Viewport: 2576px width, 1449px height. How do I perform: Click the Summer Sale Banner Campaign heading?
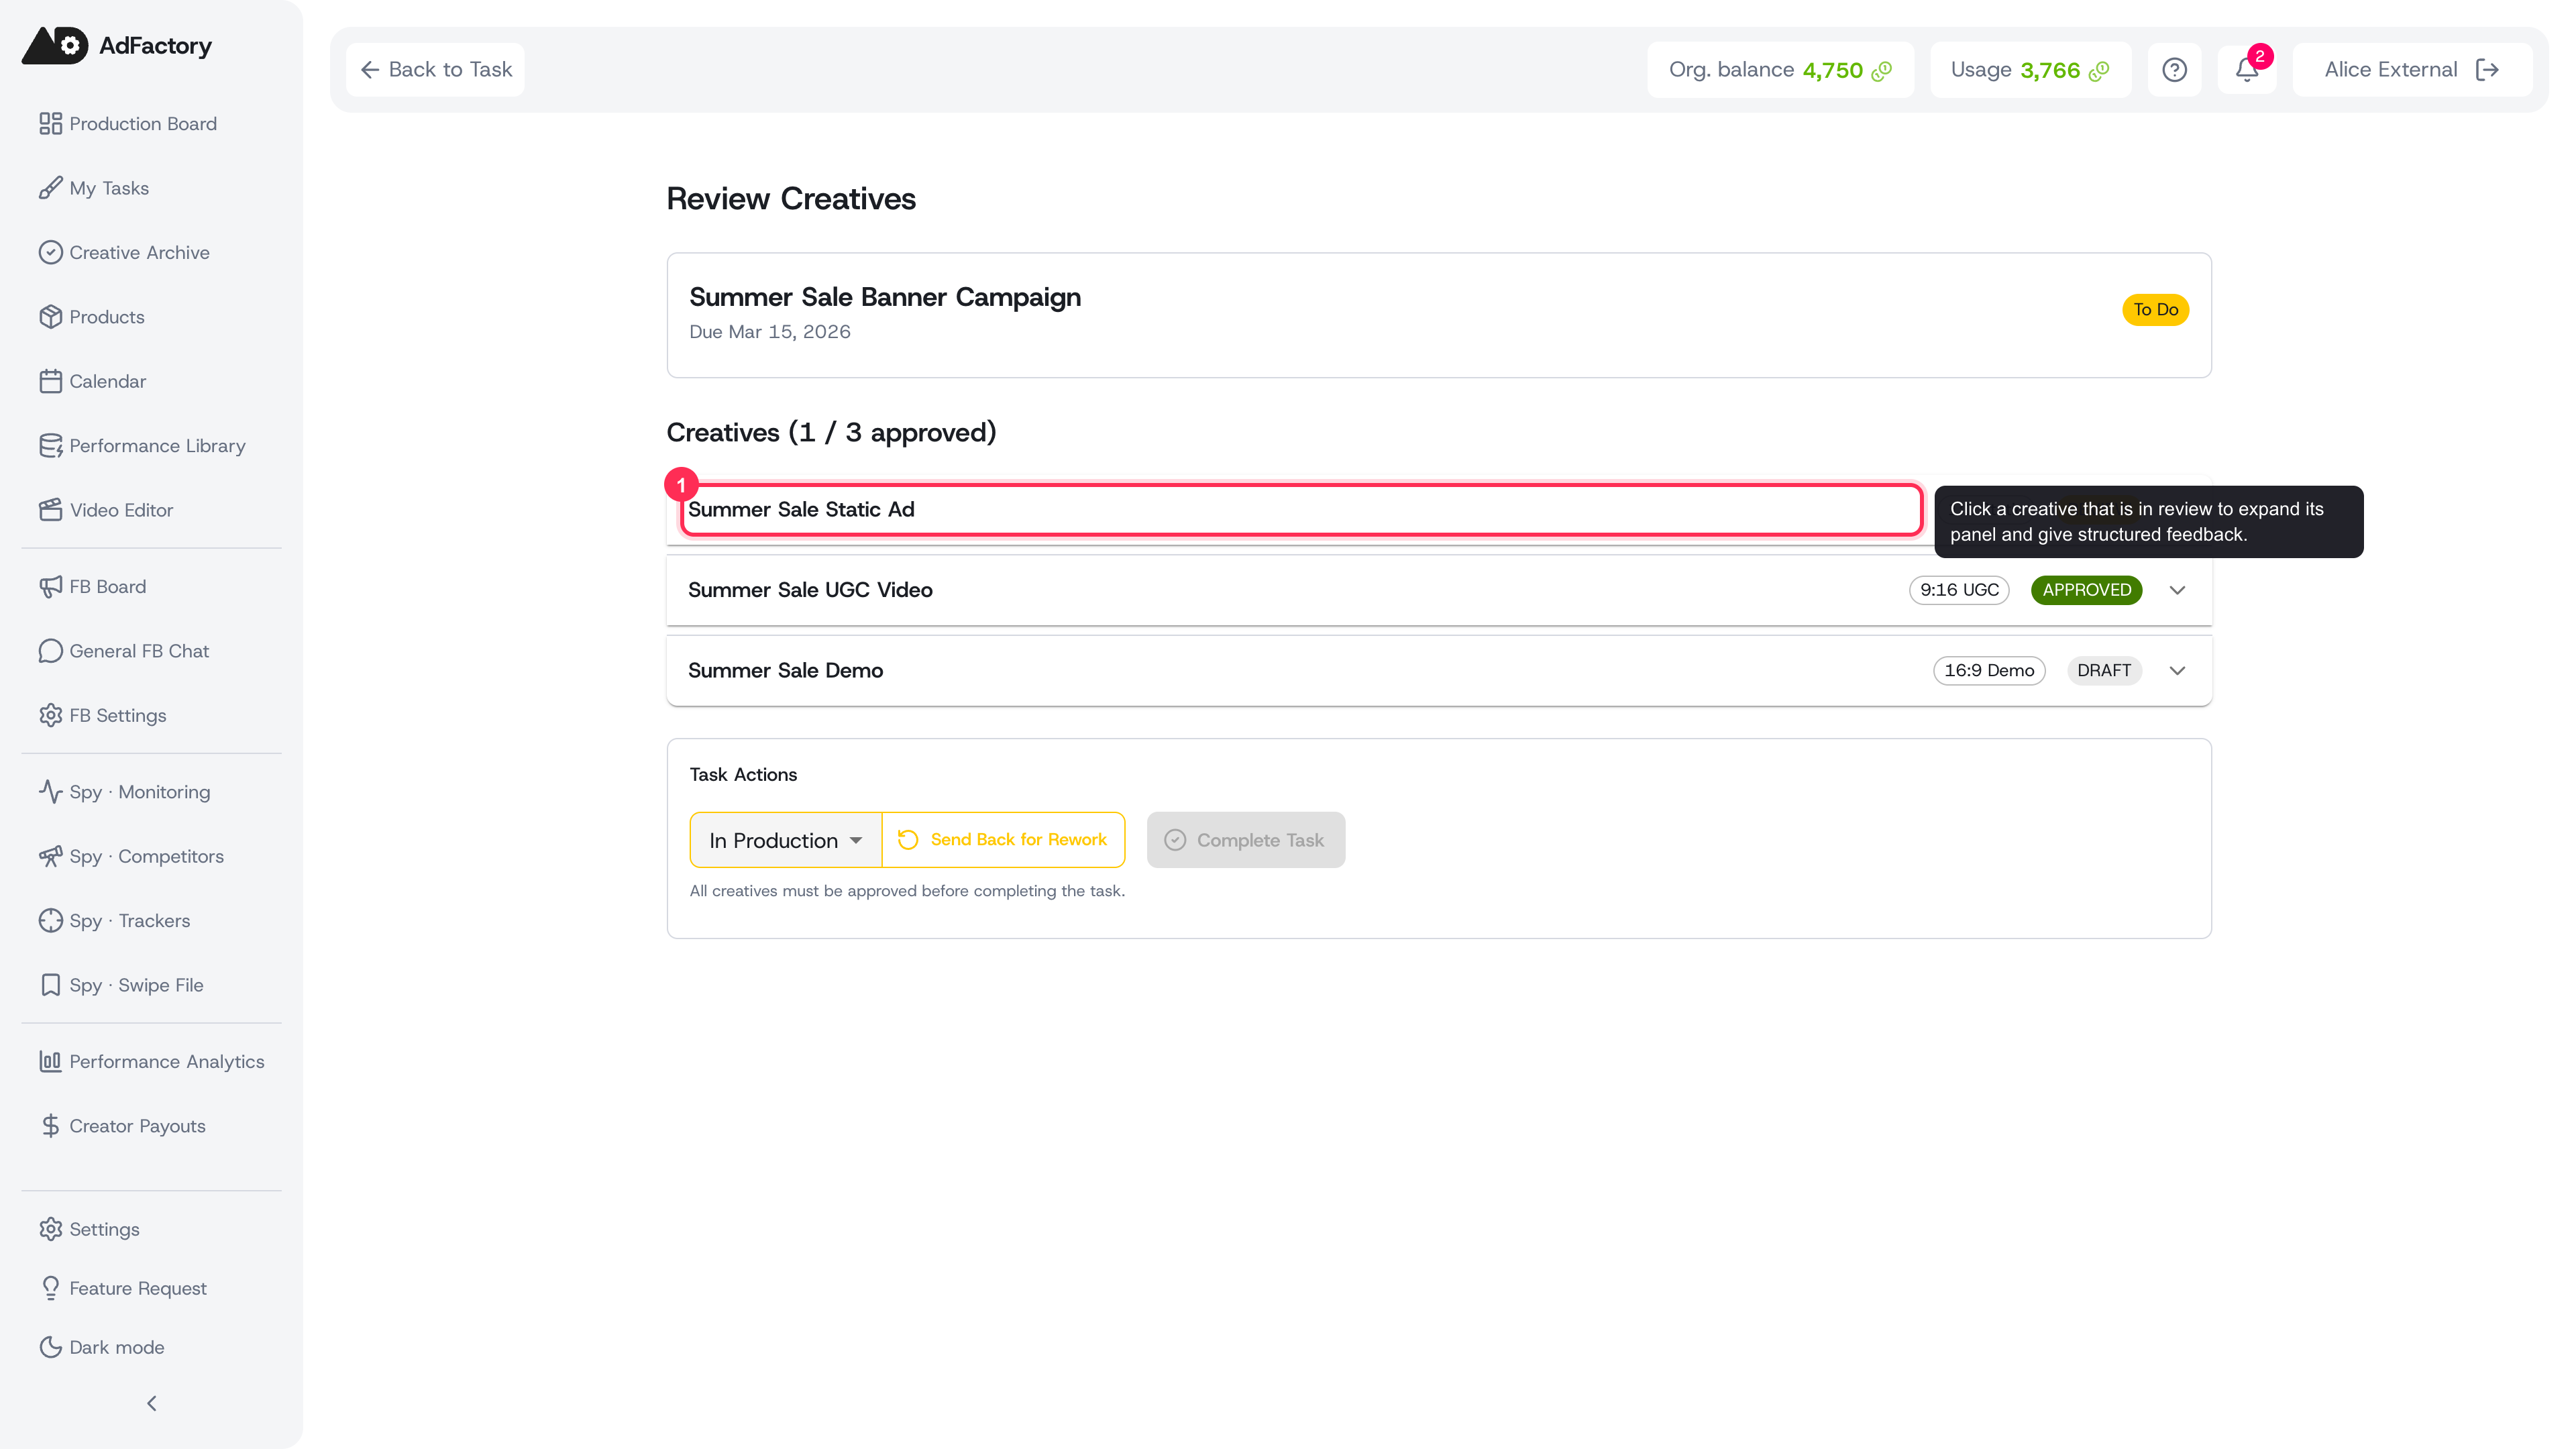click(885, 297)
